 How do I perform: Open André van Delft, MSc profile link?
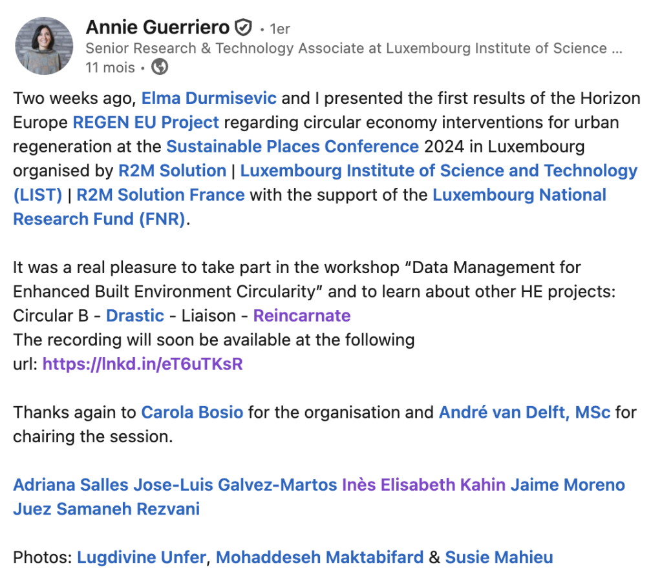click(x=524, y=413)
